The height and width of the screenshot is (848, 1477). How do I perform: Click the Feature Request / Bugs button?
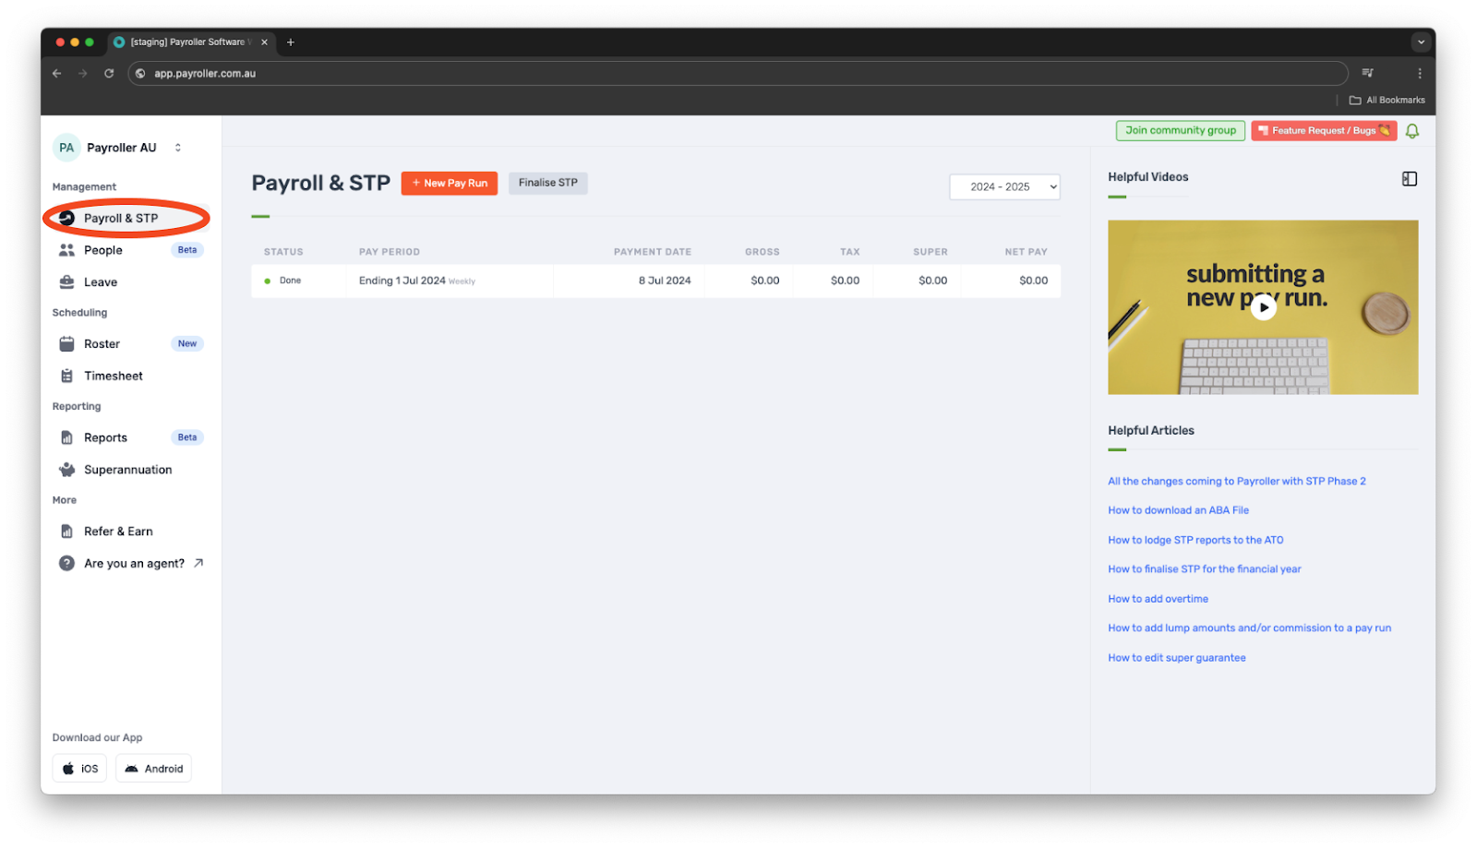[x=1324, y=130]
